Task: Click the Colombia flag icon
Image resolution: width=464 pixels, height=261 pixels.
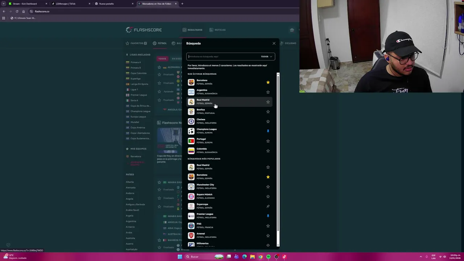Action: point(191,151)
